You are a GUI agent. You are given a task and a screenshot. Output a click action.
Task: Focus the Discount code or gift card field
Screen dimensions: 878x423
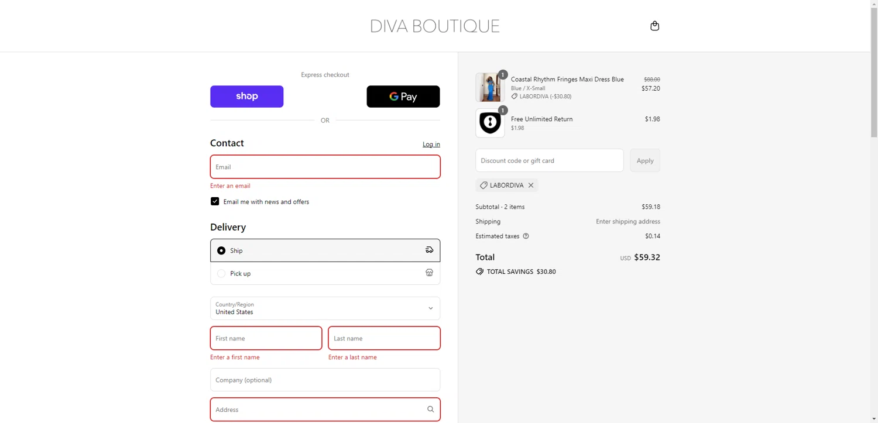549,160
